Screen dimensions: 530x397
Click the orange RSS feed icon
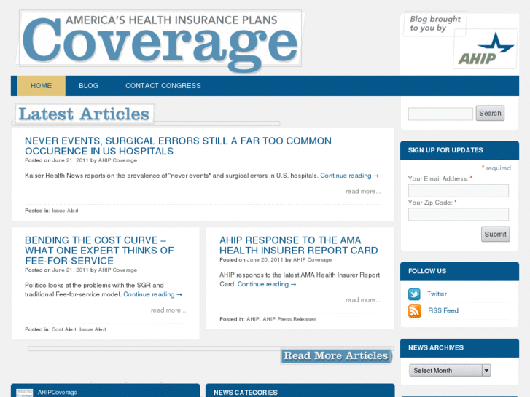coord(415,311)
